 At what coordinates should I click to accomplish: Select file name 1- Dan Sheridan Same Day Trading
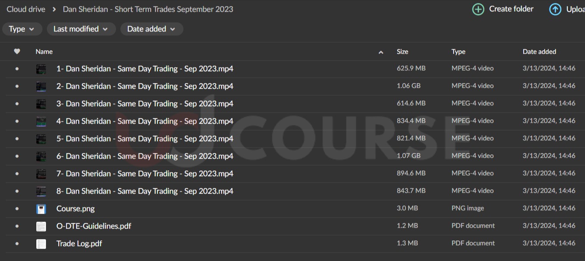pos(145,69)
